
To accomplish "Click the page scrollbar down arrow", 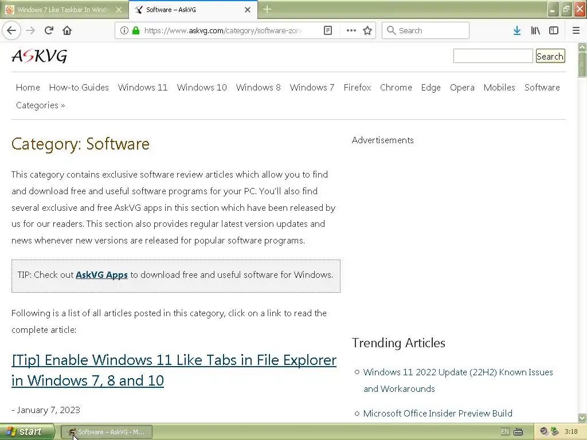I will click(x=582, y=418).
